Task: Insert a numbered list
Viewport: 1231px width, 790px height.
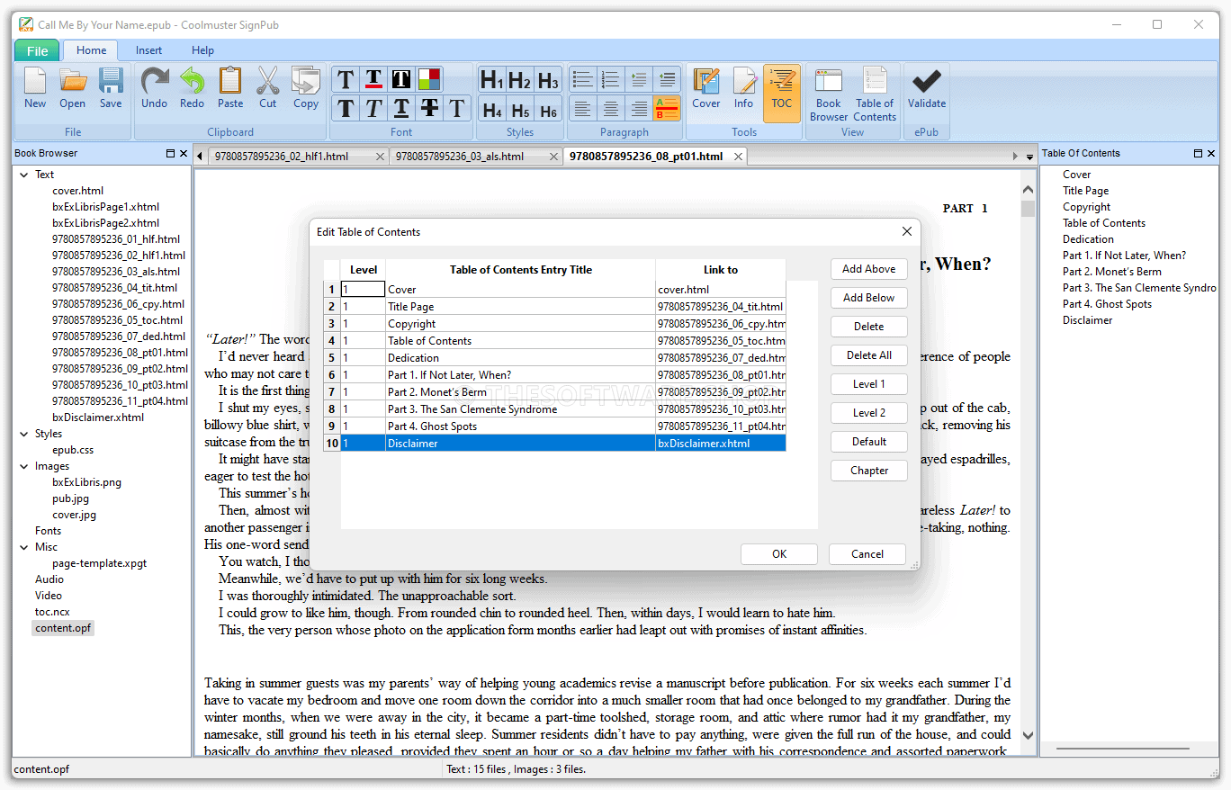Action: (x=611, y=79)
